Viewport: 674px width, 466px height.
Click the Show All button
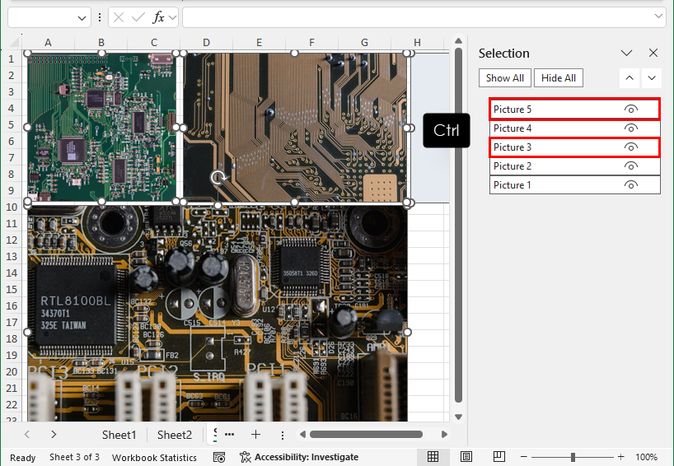tap(504, 77)
